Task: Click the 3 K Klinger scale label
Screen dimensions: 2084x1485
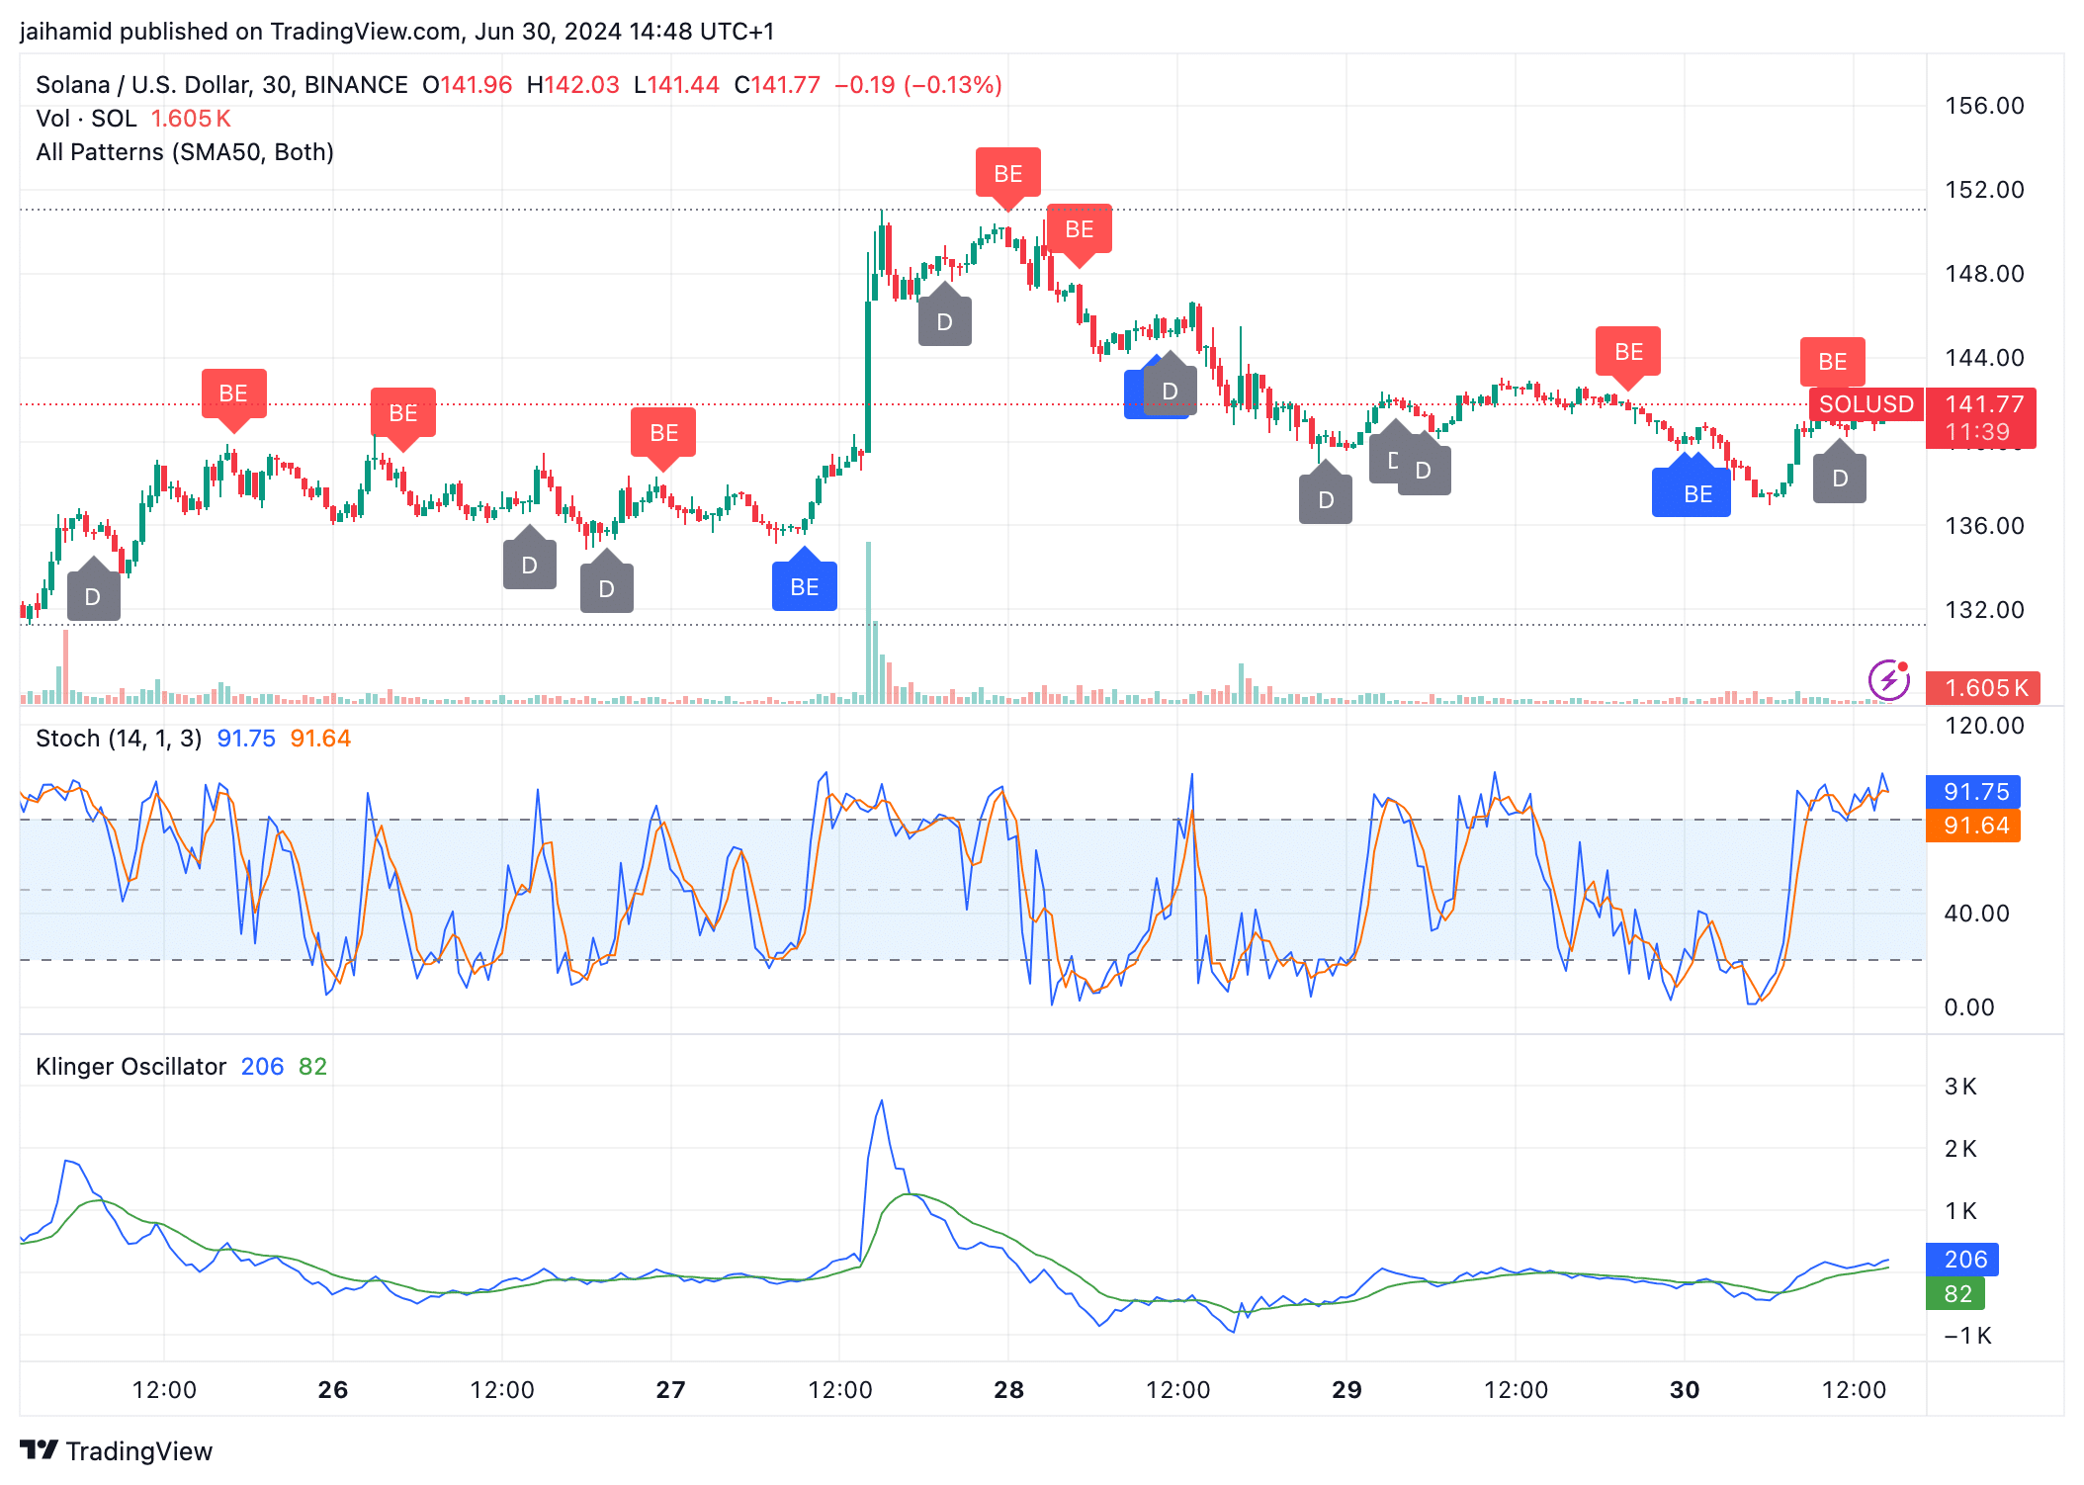Action: tap(1960, 1087)
